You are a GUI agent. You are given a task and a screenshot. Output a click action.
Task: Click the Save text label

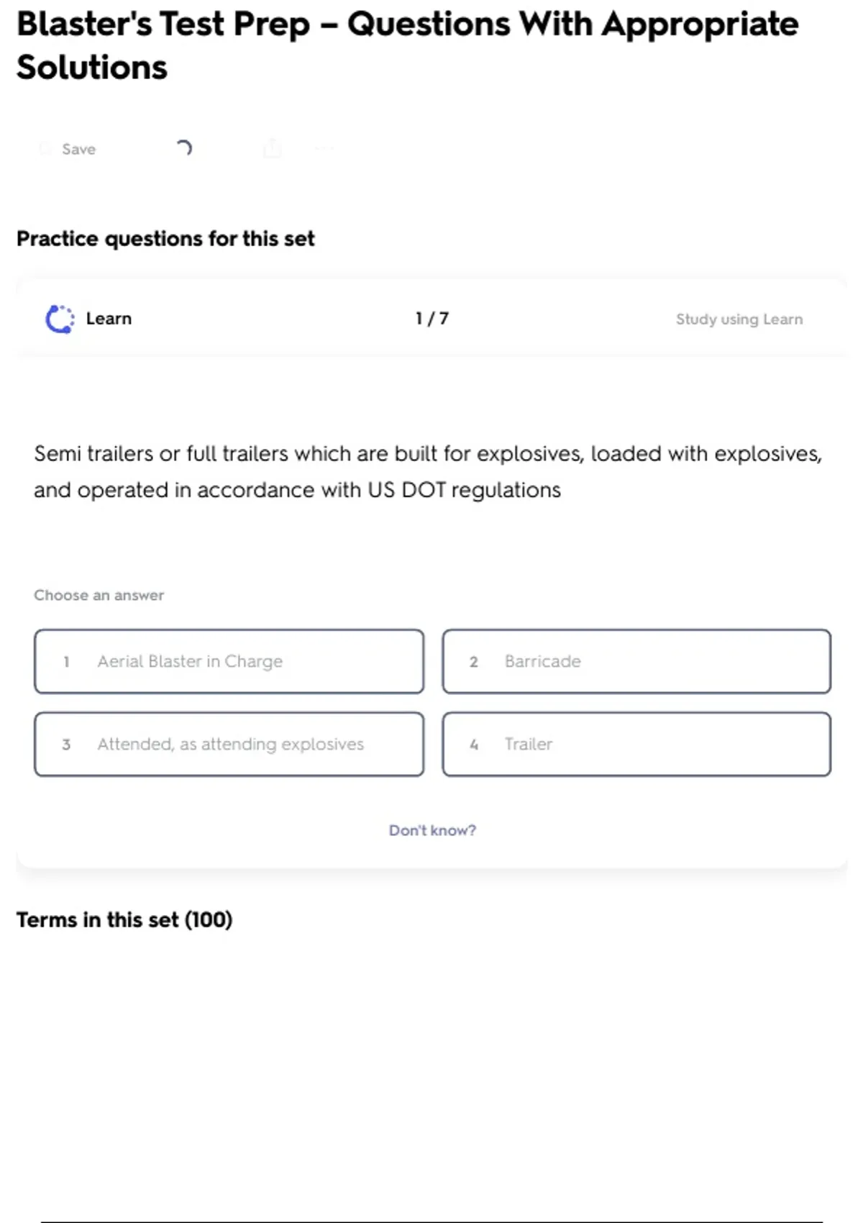(78, 149)
